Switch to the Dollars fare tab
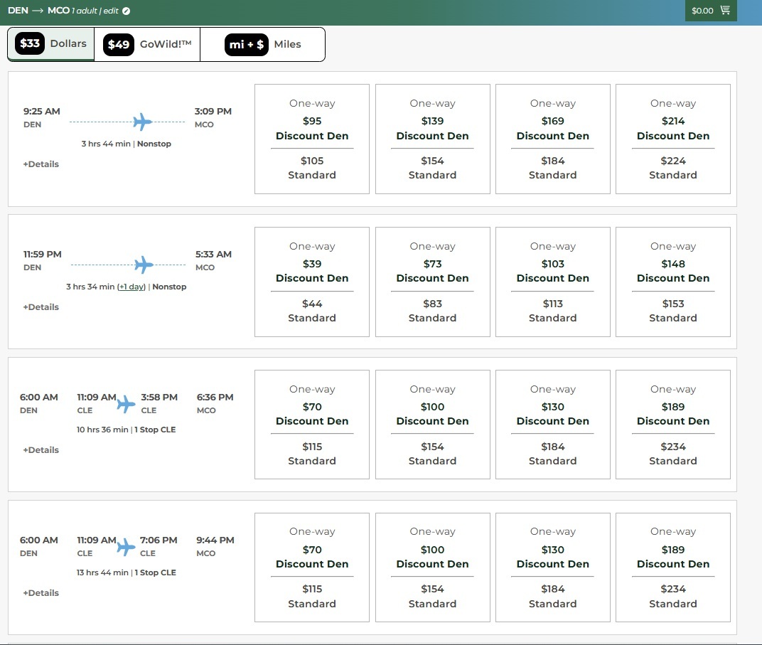 click(51, 44)
